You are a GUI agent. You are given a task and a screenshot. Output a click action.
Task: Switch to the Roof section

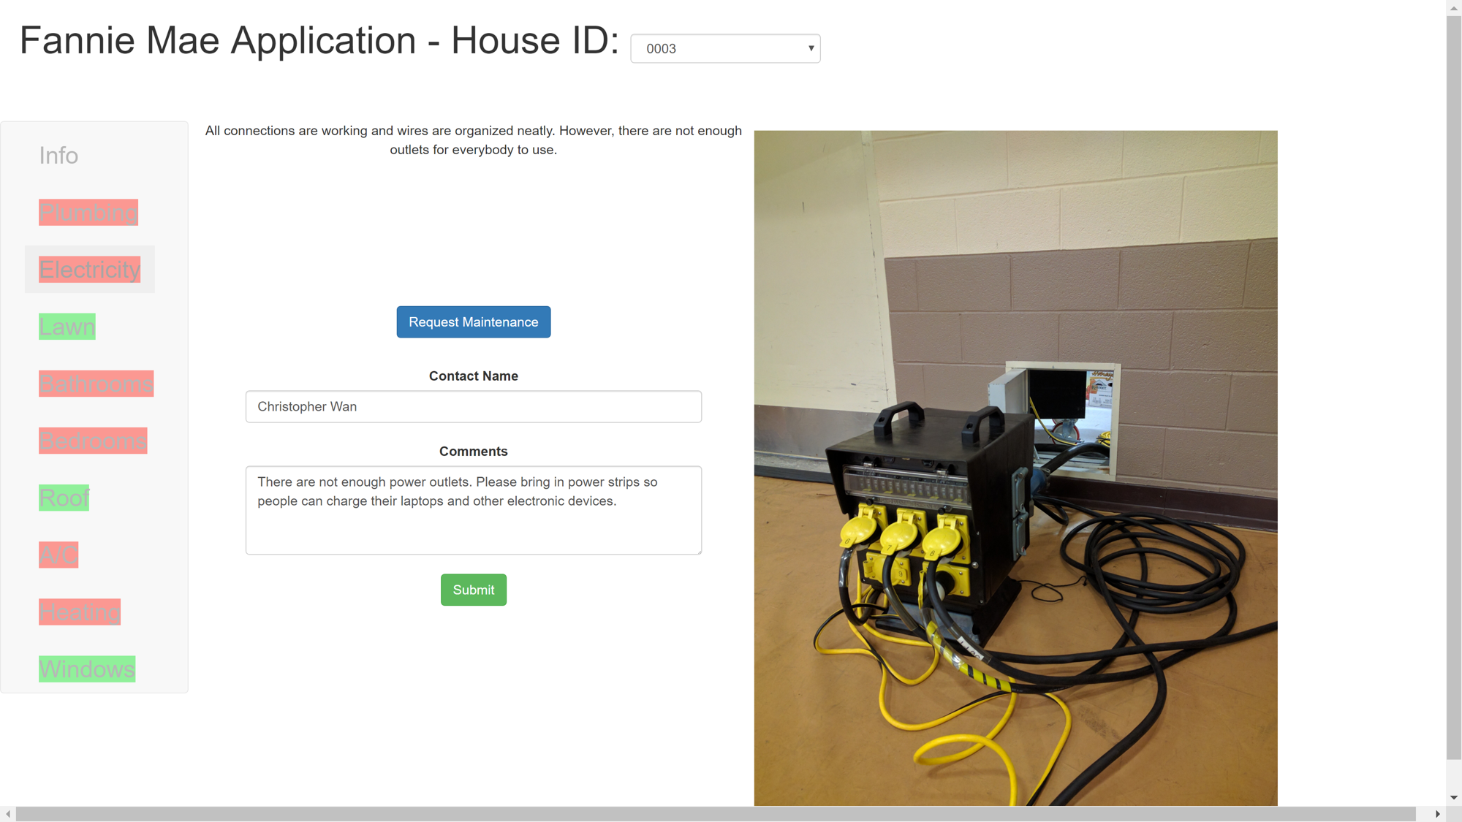(64, 498)
